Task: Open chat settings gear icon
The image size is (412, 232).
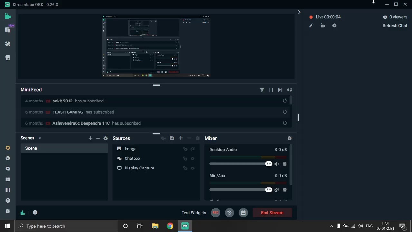Action: (x=334, y=25)
